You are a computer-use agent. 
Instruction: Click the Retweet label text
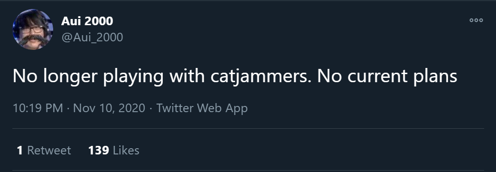point(49,150)
